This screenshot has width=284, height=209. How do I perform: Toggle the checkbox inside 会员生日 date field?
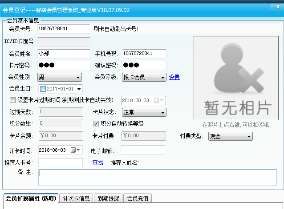(x=43, y=89)
